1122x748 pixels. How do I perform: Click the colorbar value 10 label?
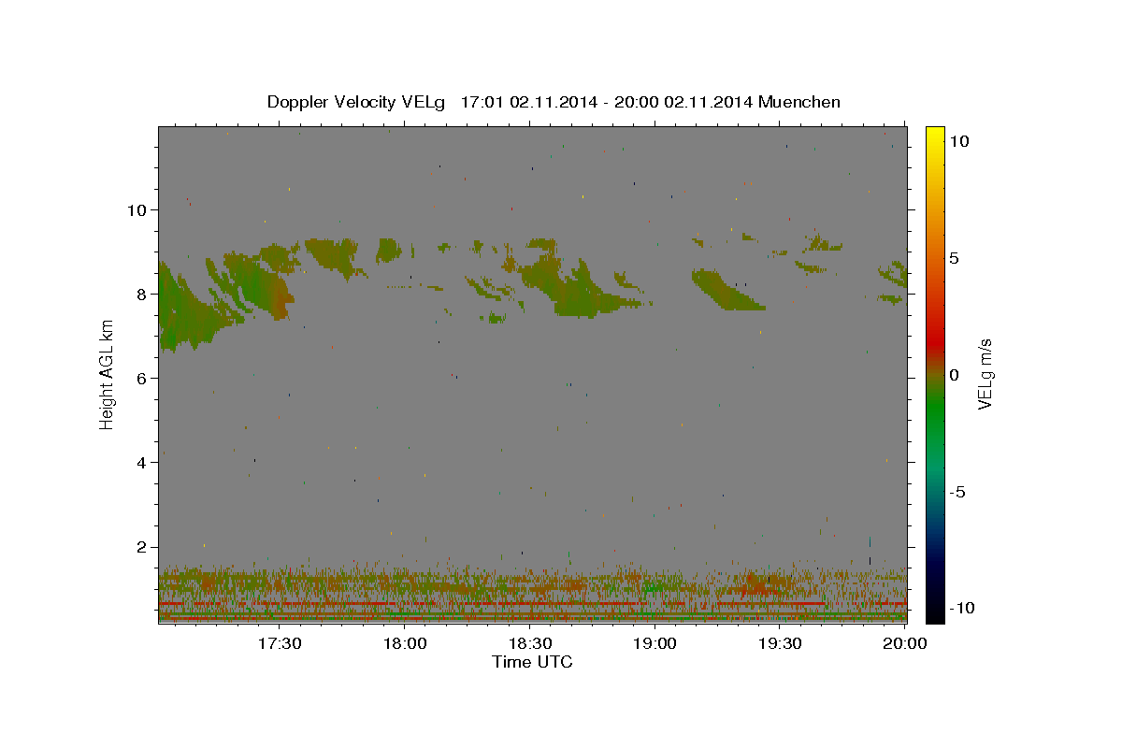[x=958, y=141]
